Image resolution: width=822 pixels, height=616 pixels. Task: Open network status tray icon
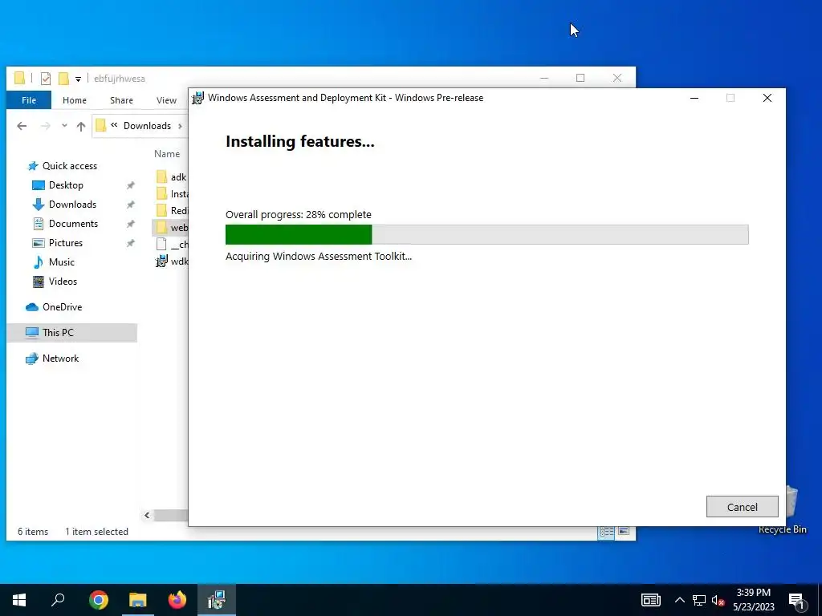(699, 600)
